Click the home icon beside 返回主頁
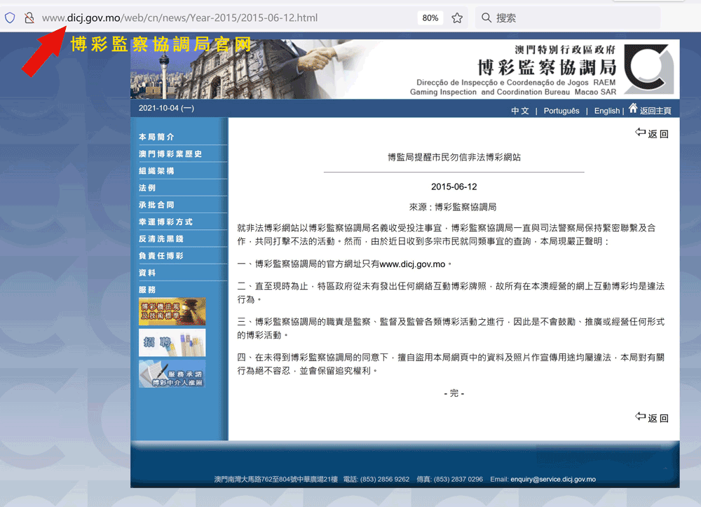Image resolution: width=701 pixels, height=507 pixels. click(633, 108)
